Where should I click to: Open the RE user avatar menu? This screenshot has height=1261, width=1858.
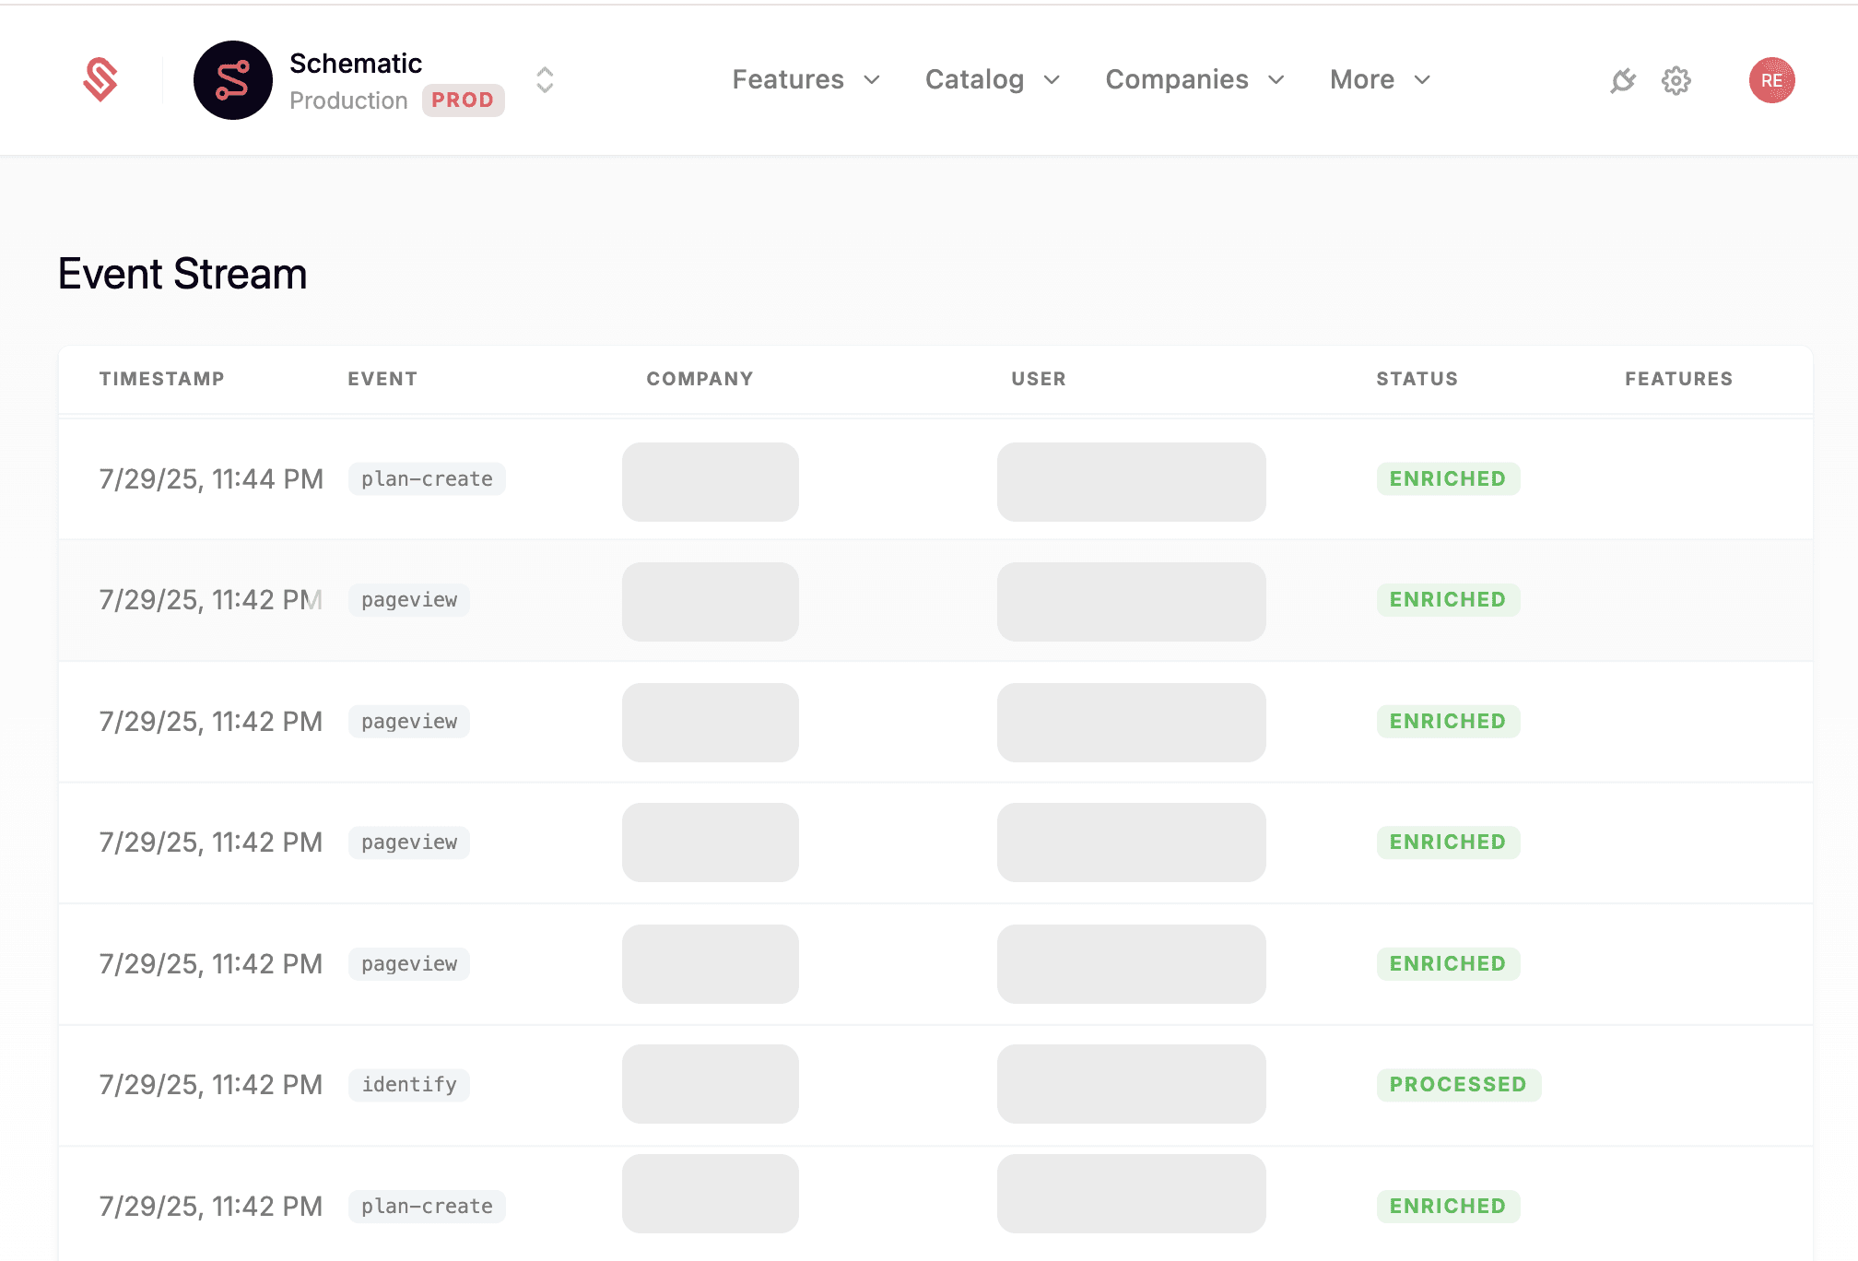click(1770, 80)
